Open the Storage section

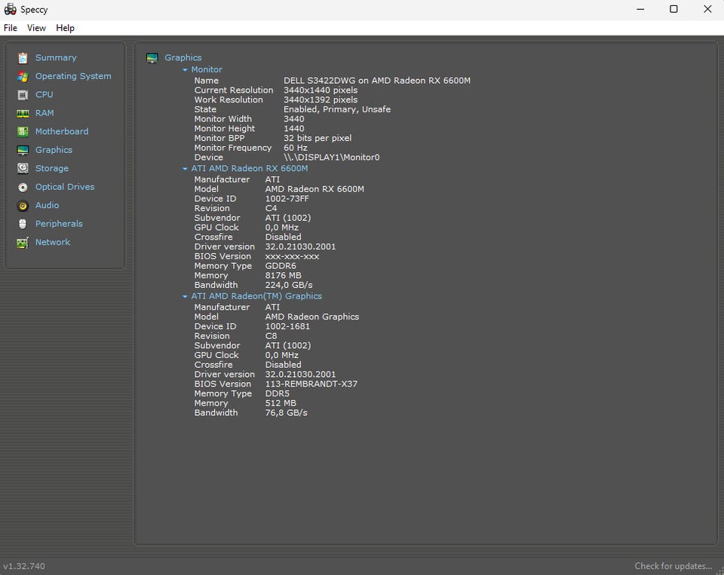point(52,169)
